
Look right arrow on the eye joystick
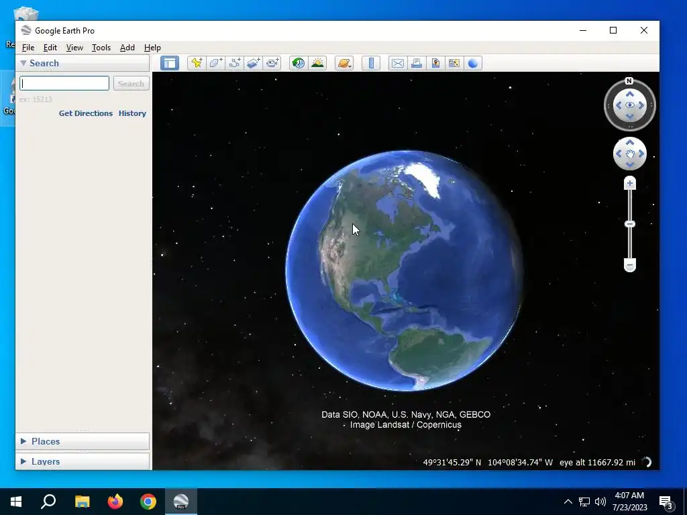coord(641,105)
